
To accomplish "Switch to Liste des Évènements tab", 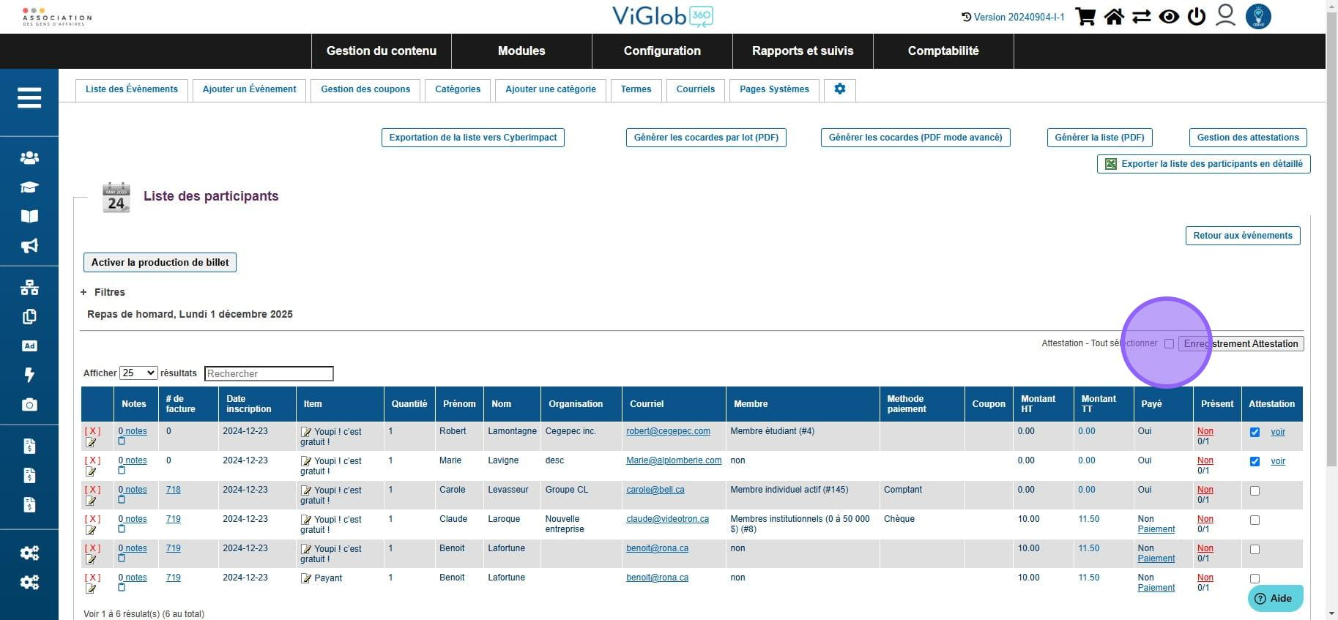I will (132, 89).
